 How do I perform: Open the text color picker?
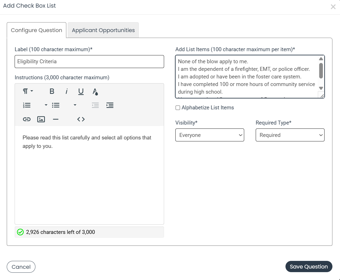[x=95, y=91]
